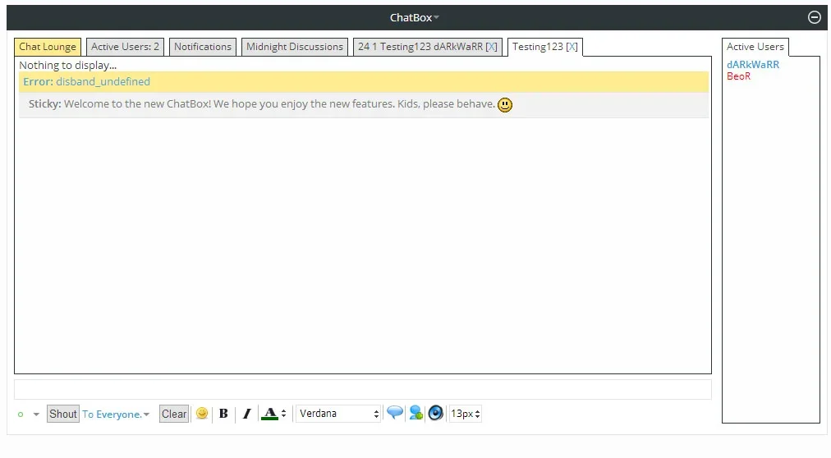The image size is (831, 458).
Task: Click the Active Users sidebar tab
Action: click(x=755, y=47)
